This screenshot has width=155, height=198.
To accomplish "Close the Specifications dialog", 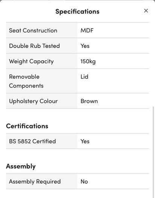I will (146, 11).
